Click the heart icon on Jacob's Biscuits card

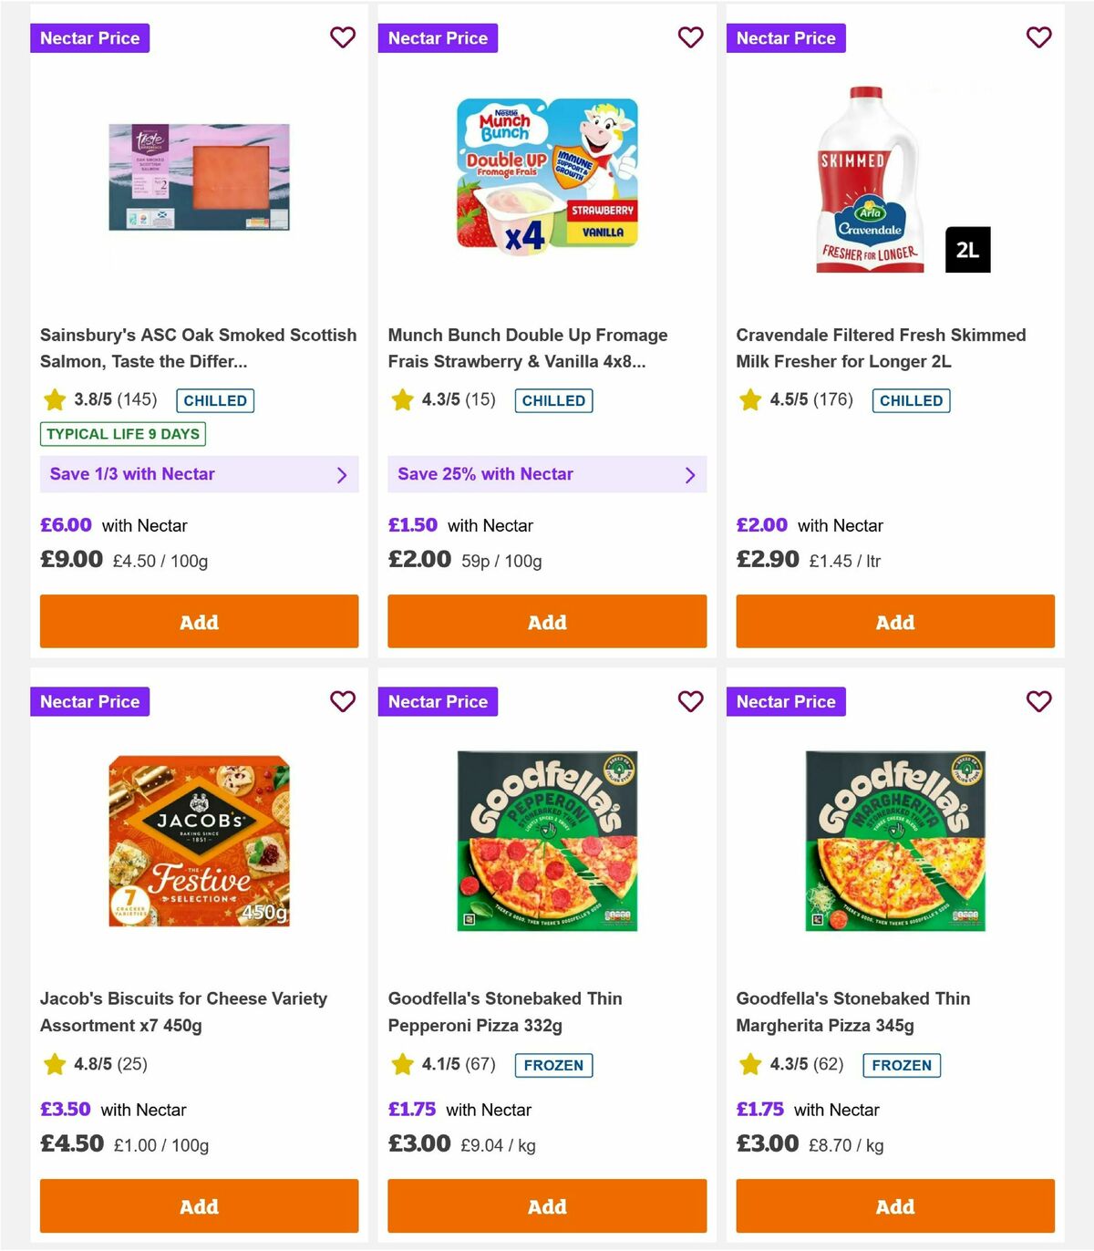coord(343,701)
